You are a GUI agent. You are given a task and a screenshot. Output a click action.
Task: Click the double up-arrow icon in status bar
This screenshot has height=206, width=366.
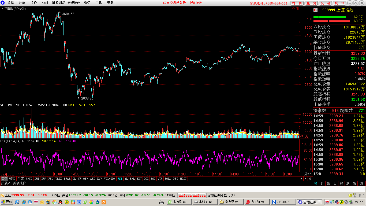tap(360, 195)
